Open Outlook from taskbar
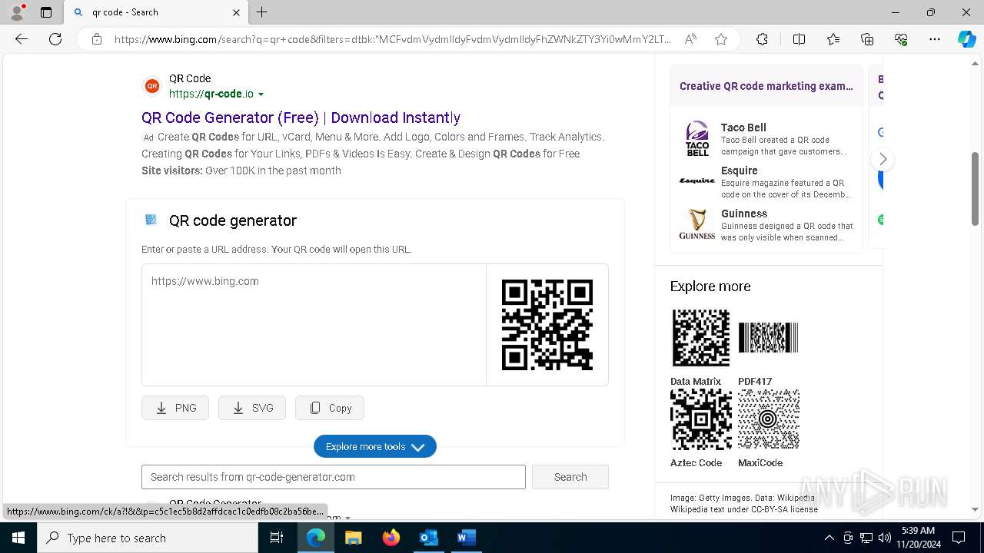The width and height of the screenshot is (984, 553). coord(428,538)
